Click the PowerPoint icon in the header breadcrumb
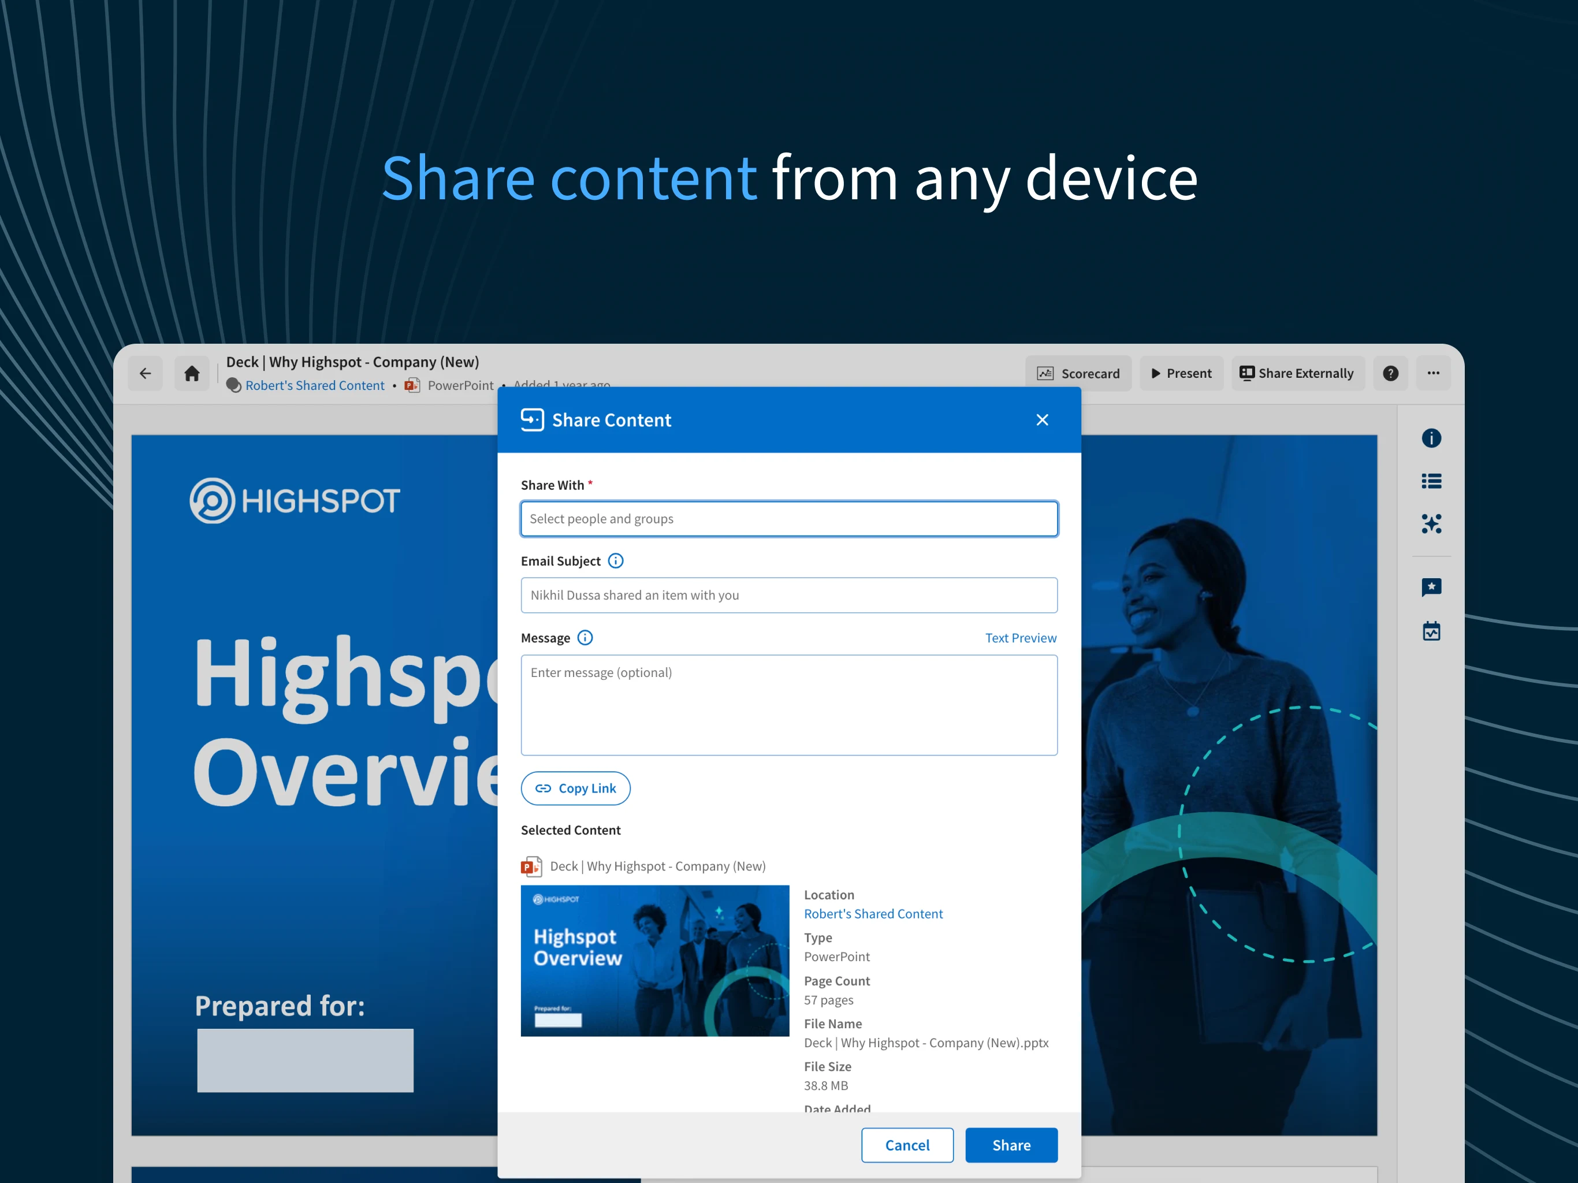This screenshot has height=1183, width=1578. [412, 385]
